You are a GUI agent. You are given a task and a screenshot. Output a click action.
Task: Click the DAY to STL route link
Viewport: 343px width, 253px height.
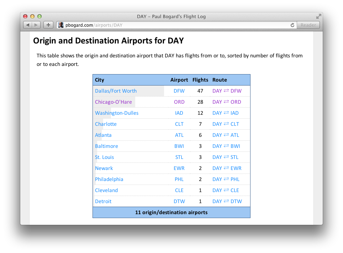pyautogui.click(x=226, y=157)
